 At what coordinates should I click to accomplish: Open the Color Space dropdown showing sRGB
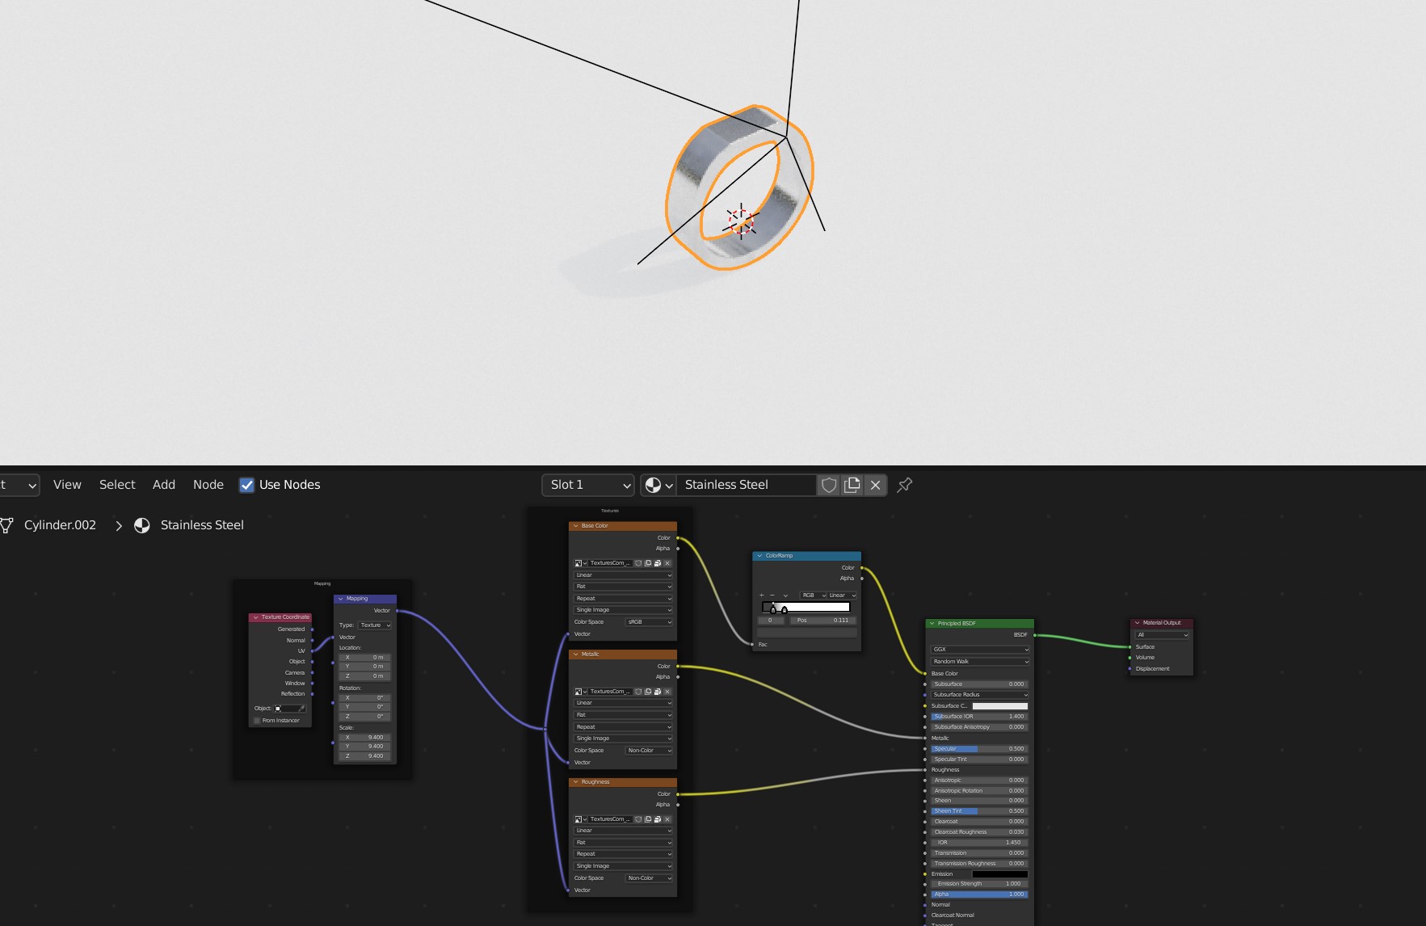pos(648,622)
